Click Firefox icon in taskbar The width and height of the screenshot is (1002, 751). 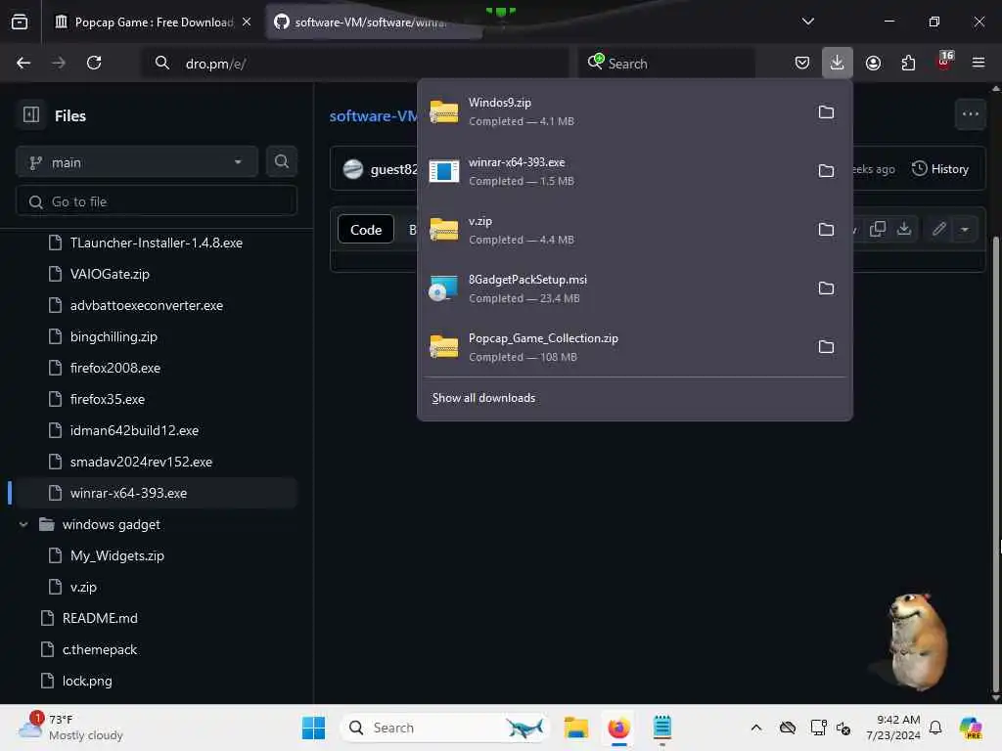click(618, 728)
